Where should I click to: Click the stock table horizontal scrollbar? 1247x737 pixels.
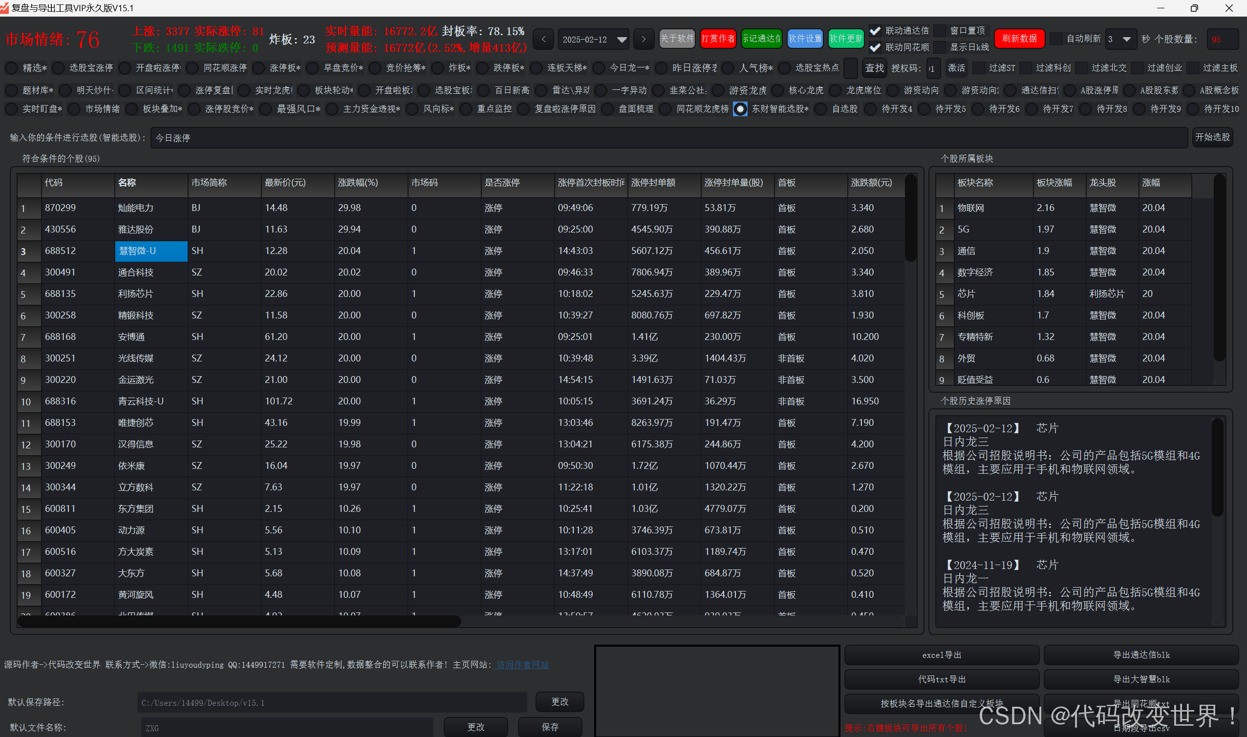pos(238,621)
